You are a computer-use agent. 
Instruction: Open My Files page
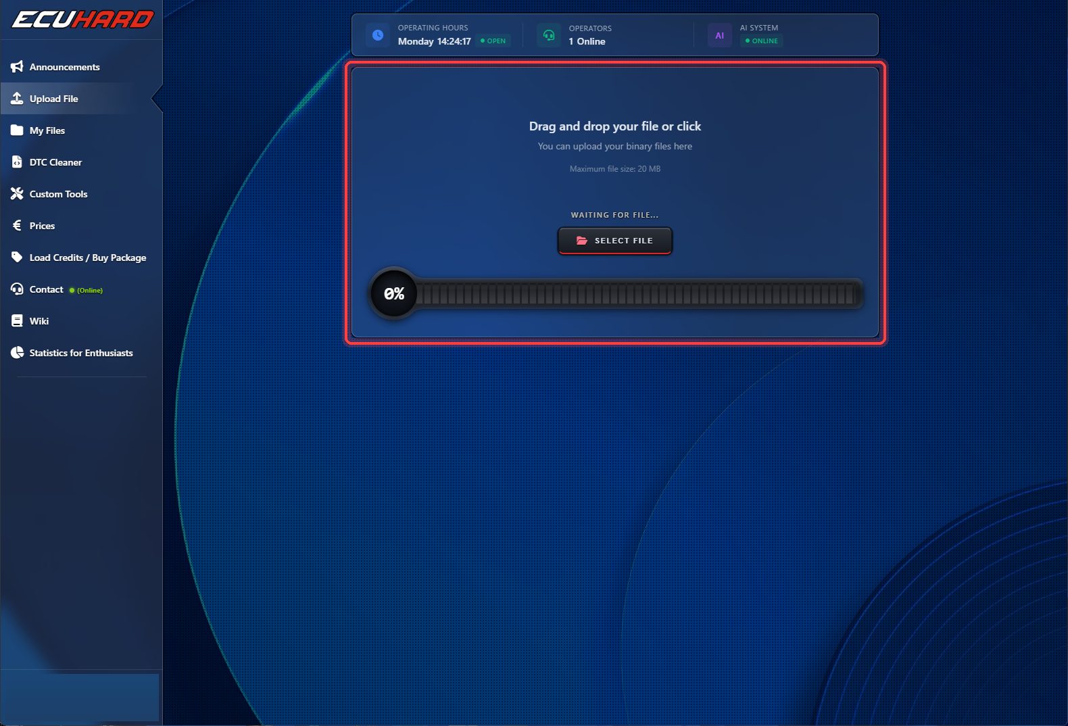(x=81, y=130)
